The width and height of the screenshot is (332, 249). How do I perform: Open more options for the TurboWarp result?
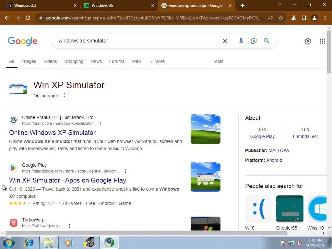tap(69, 226)
